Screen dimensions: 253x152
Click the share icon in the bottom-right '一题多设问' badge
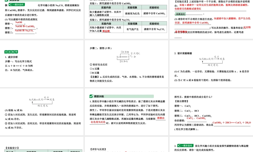(x=179, y=145)
